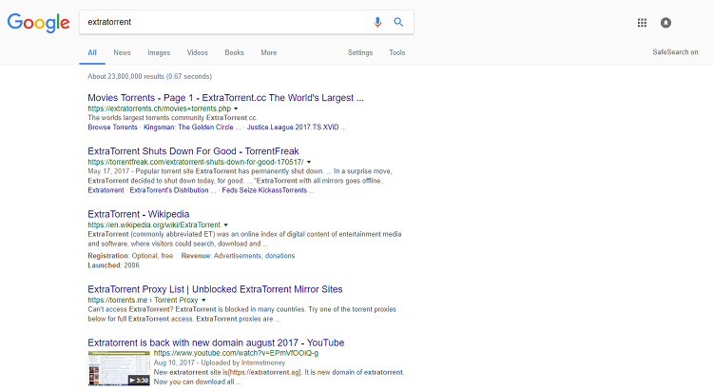Open ExtraTorrent Shuts Down For Good result
713x392 pixels.
click(x=193, y=151)
